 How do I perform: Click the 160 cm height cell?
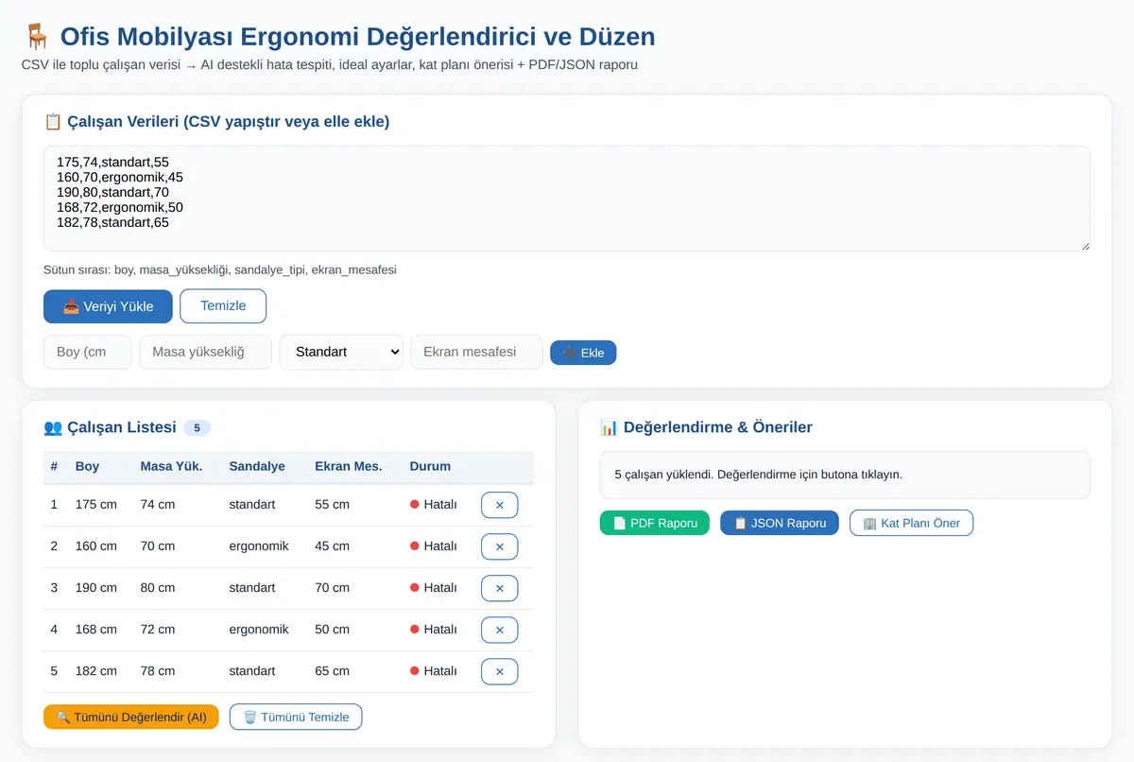point(96,546)
